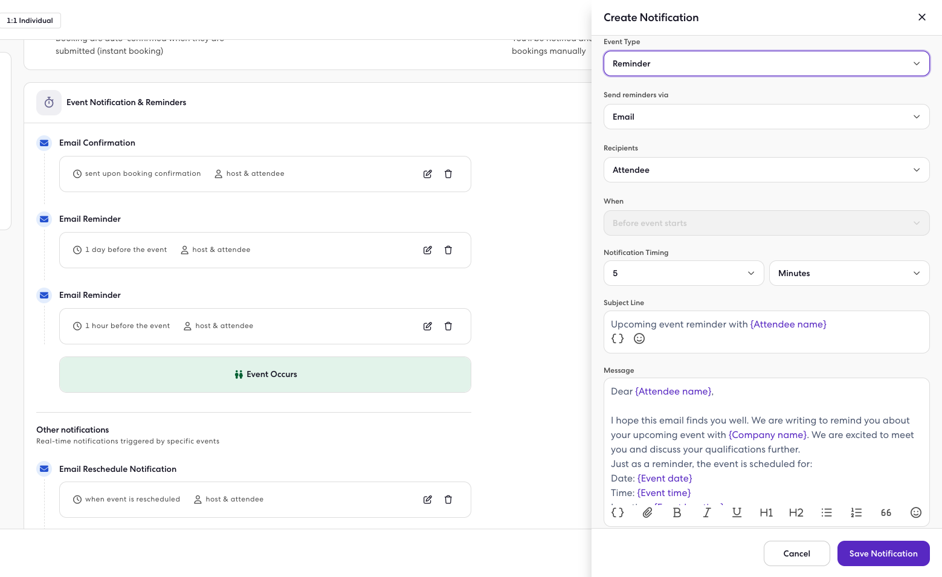The width and height of the screenshot is (942, 577).
Task: Apply italic formatting in message editor
Action: pyautogui.click(x=706, y=512)
